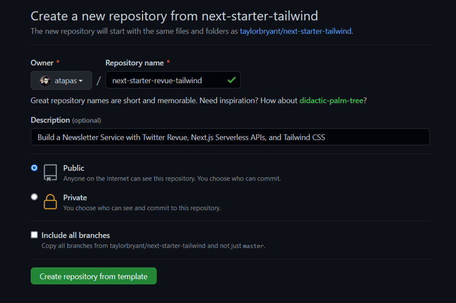Click the green checkmark icon in repository name
Screen dimensions: 456x303
[231, 80]
